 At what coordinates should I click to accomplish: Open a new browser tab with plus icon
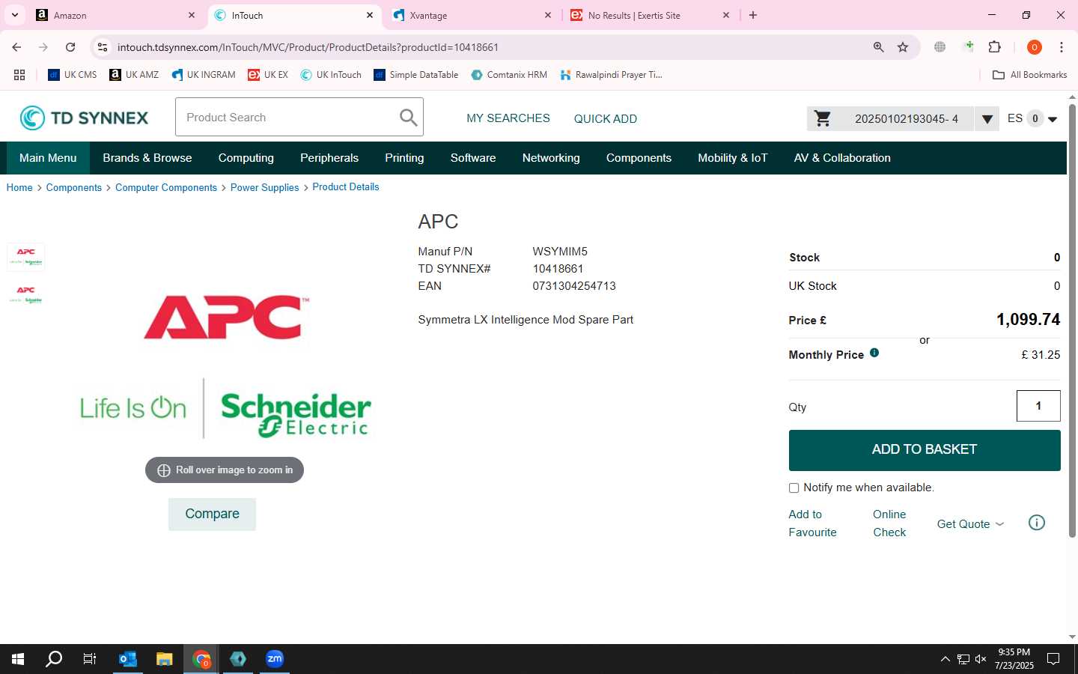[x=753, y=15]
